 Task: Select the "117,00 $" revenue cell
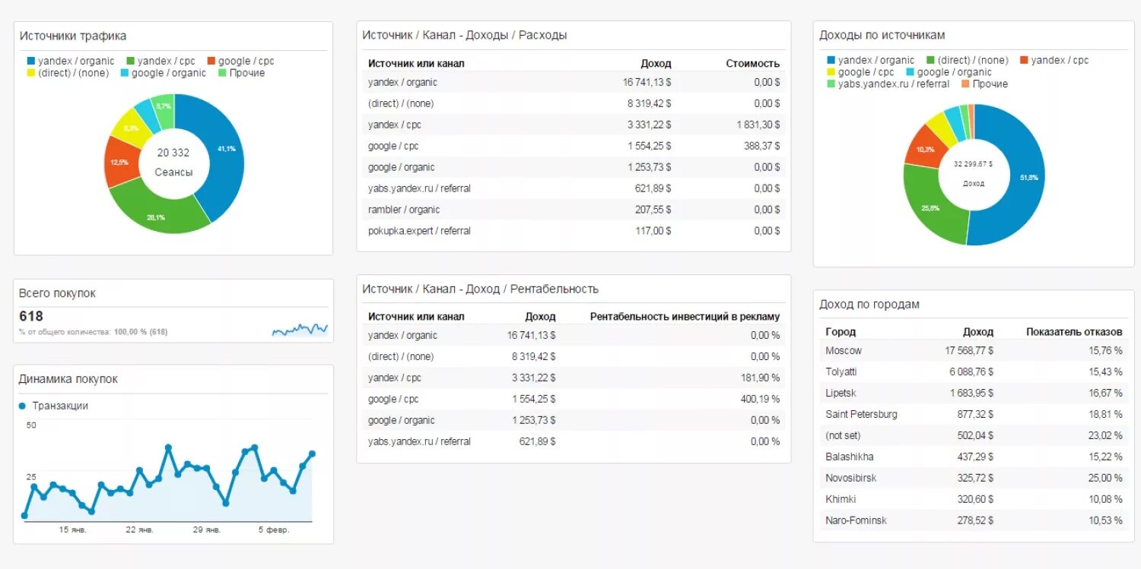click(653, 231)
